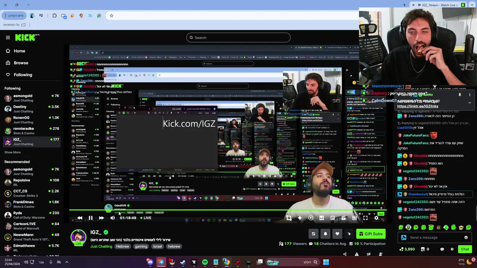477x268 pixels.
Task: Share the stream via share icon
Action: 345,254
